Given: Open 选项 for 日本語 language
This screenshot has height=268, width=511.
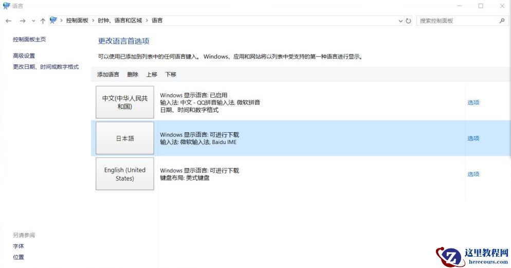Looking at the screenshot, I should (473, 138).
